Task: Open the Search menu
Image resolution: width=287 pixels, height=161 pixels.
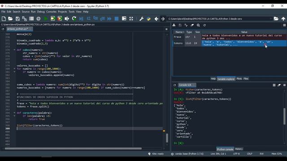Action: point(17,12)
